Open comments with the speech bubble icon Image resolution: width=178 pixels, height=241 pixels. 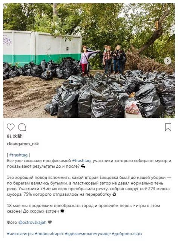[22, 127]
